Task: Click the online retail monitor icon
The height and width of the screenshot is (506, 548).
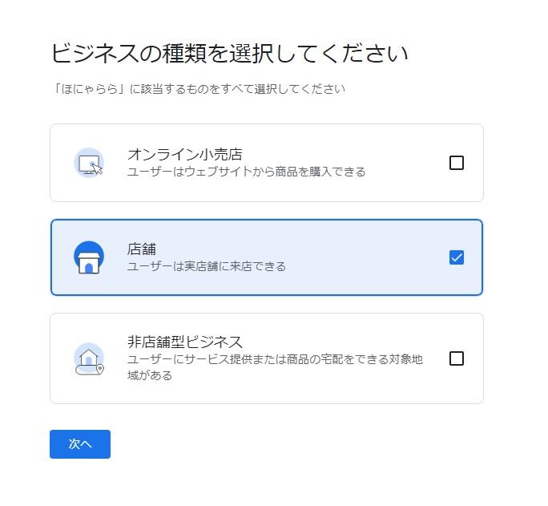Action: (x=87, y=161)
